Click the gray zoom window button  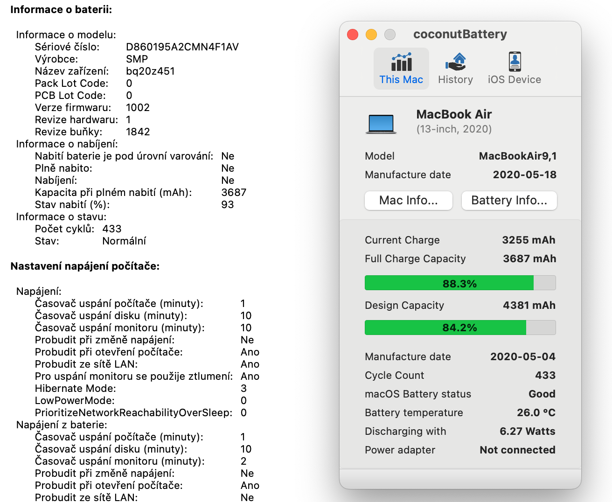pyautogui.click(x=390, y=35)
